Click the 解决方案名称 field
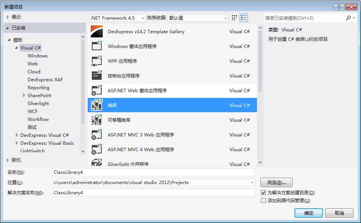The width and height of the screenshot is (361, 223). click(153, 193)
